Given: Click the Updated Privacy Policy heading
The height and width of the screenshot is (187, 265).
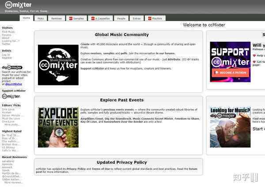Looking at the screenshot, I should pos(122,162).
